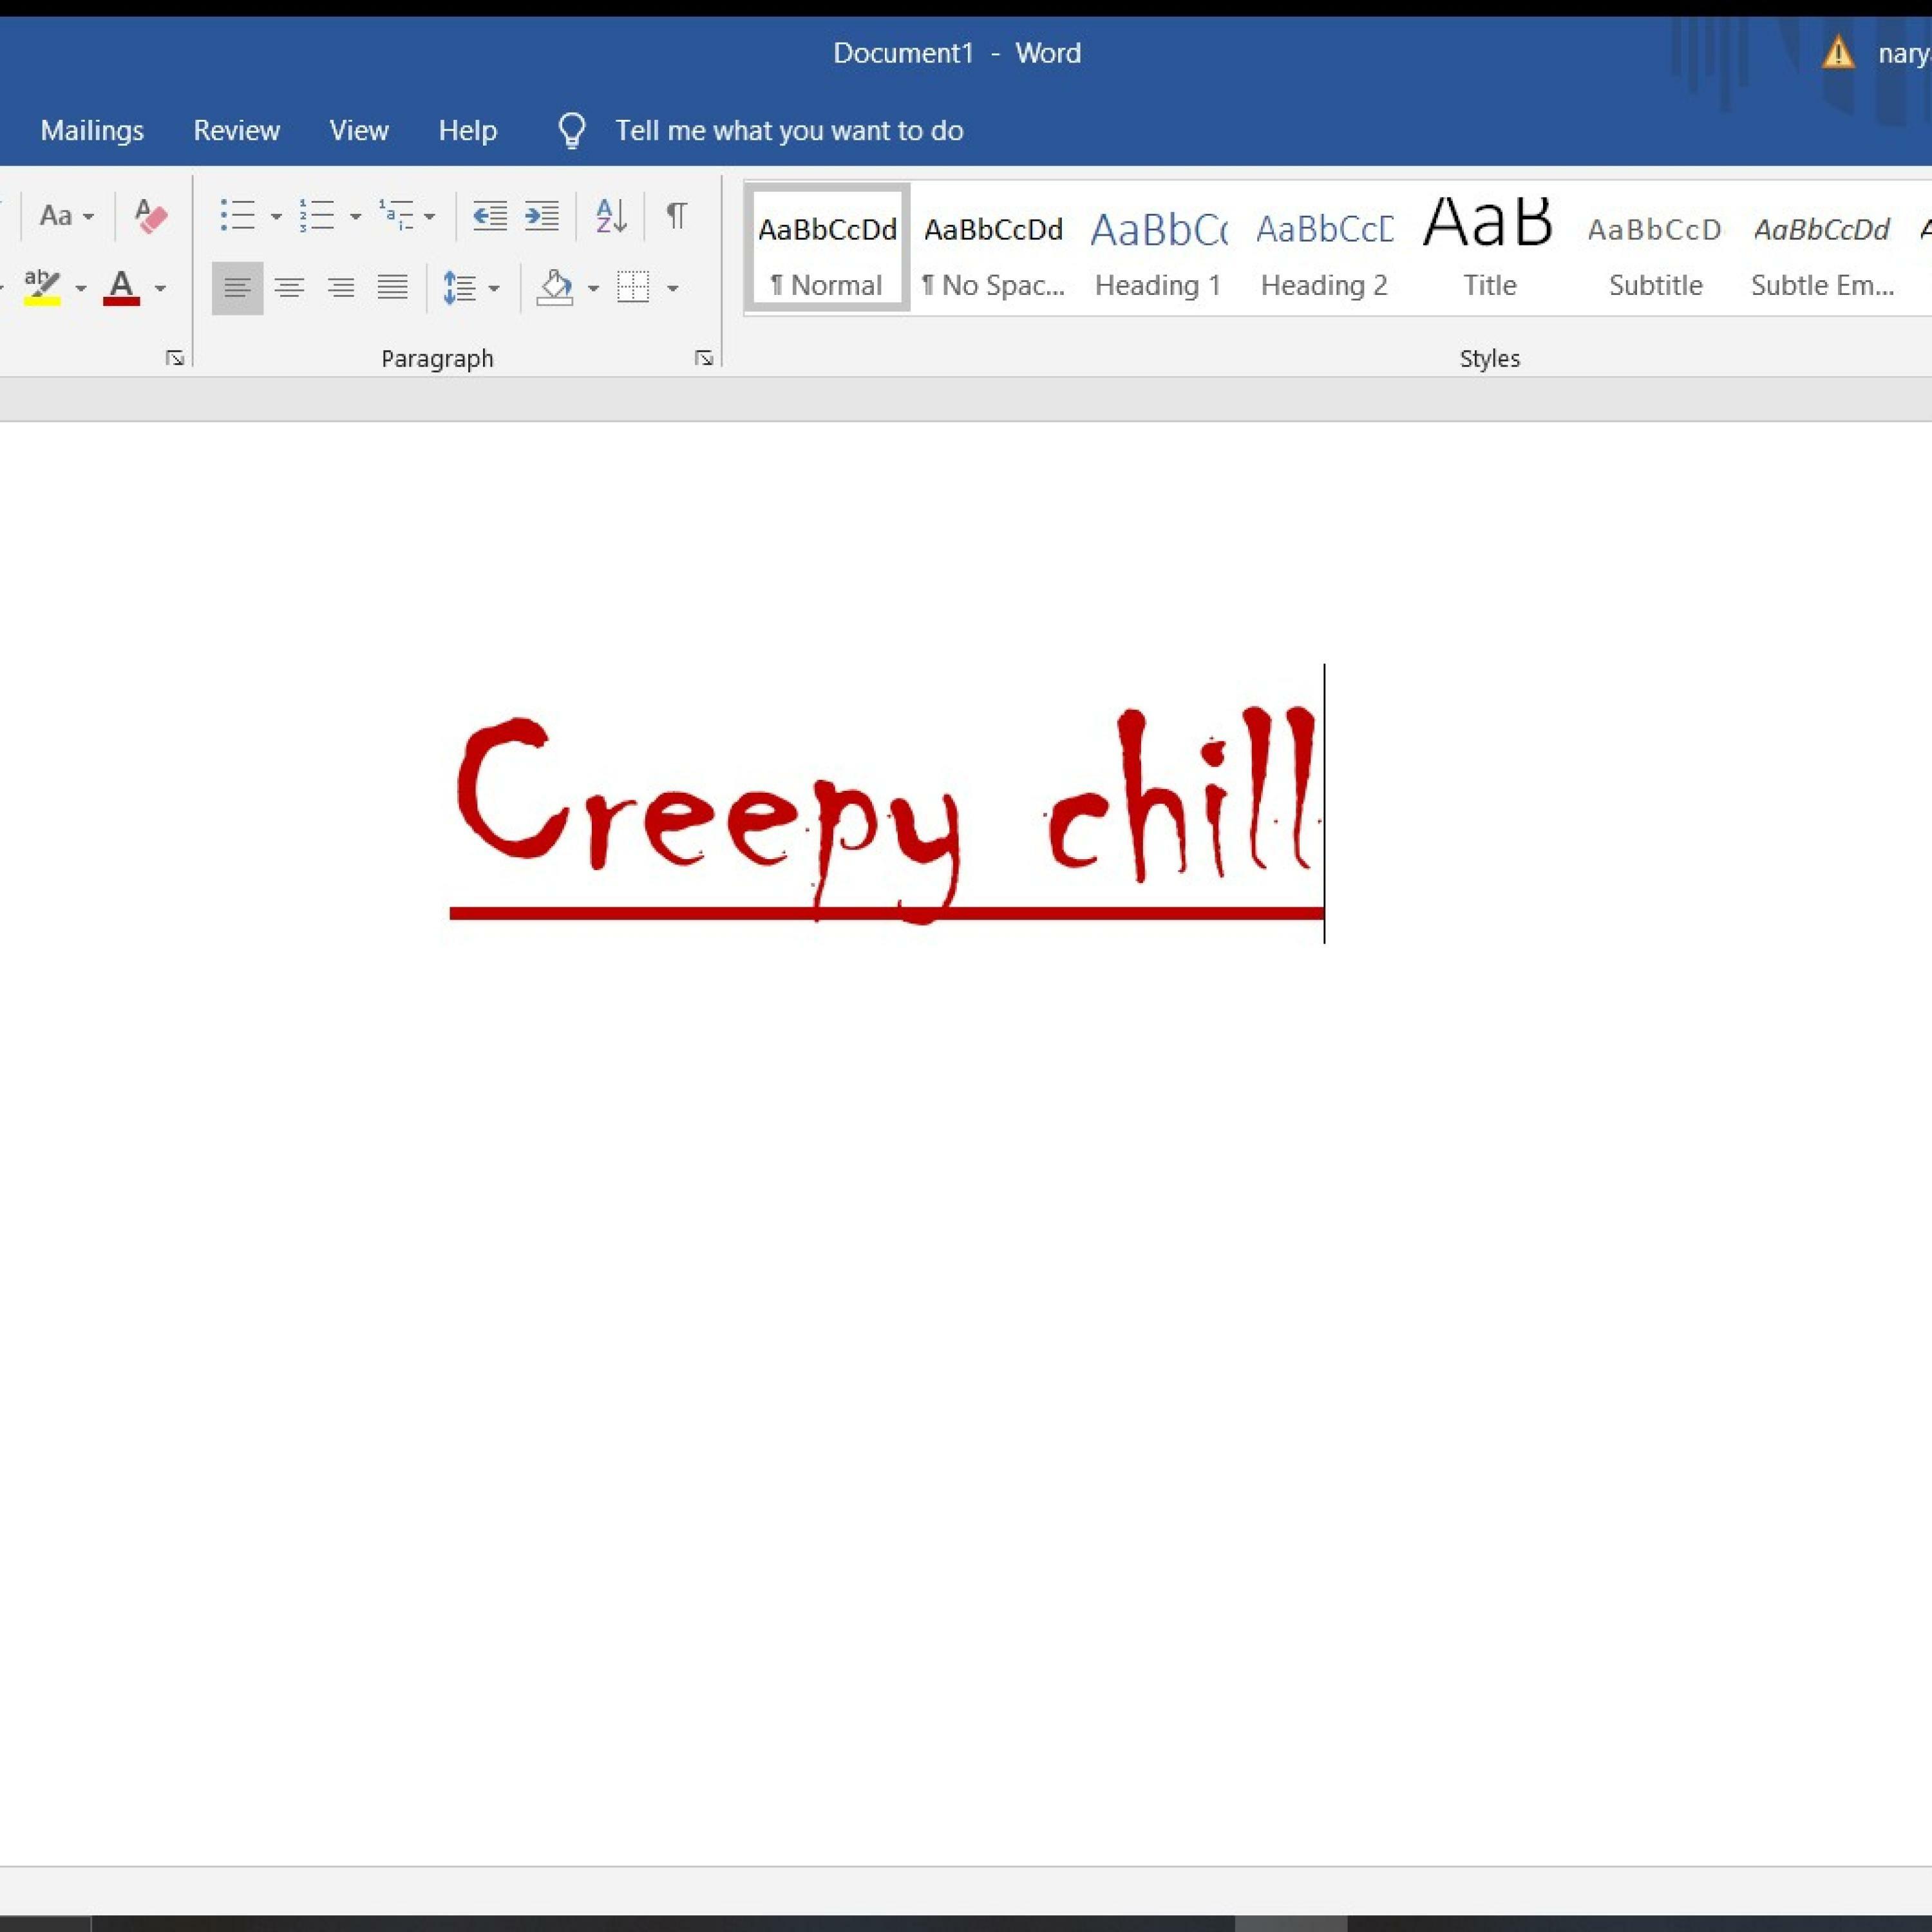Open the Font dialog launcher

[175, 358]
